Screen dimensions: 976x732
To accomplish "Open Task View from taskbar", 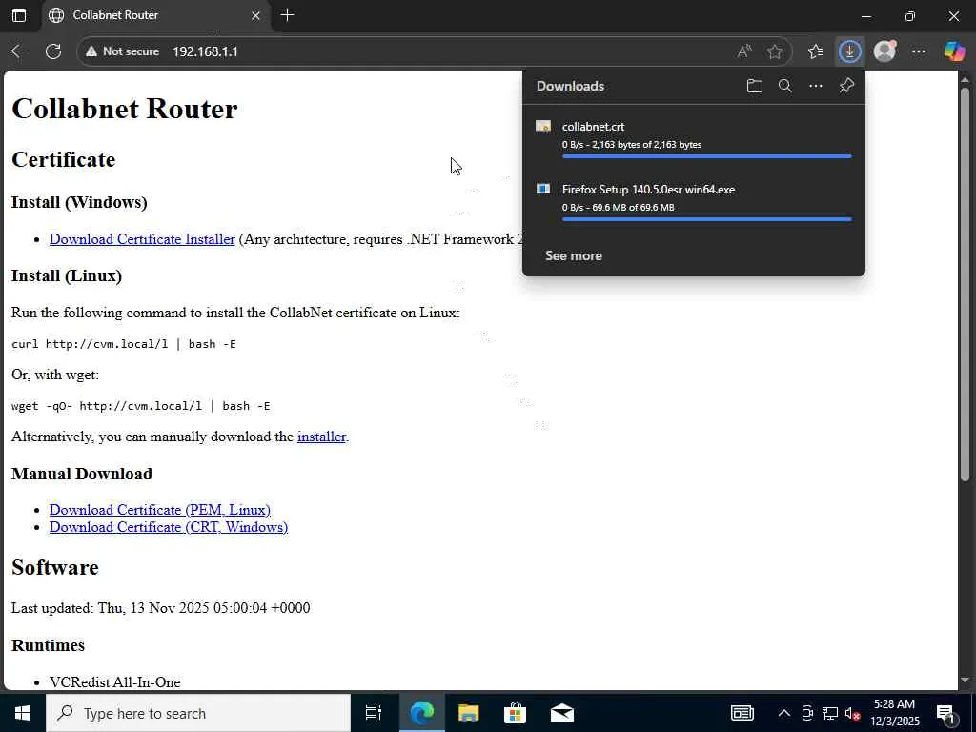I will (x=374, y=713).
